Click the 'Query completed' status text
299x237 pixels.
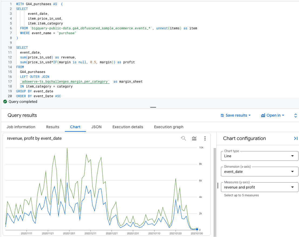(x=23, y=102)
